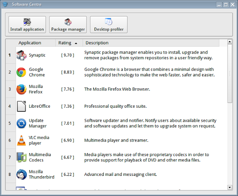Click the Description column header
The height and width of the screenshot is (196, 238).
(x=151, y=43)
